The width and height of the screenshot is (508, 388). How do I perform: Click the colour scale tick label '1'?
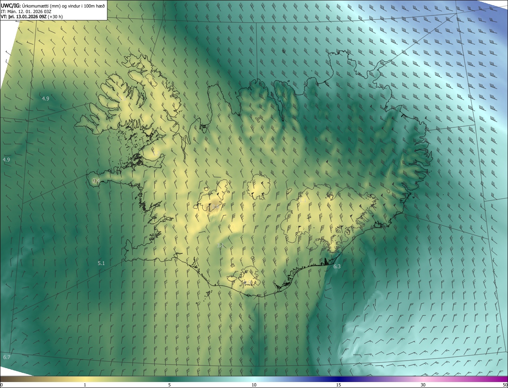[85, 385]
